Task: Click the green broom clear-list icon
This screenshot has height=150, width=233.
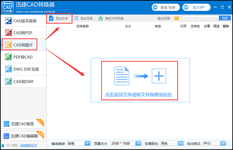Action: (101, 18)
